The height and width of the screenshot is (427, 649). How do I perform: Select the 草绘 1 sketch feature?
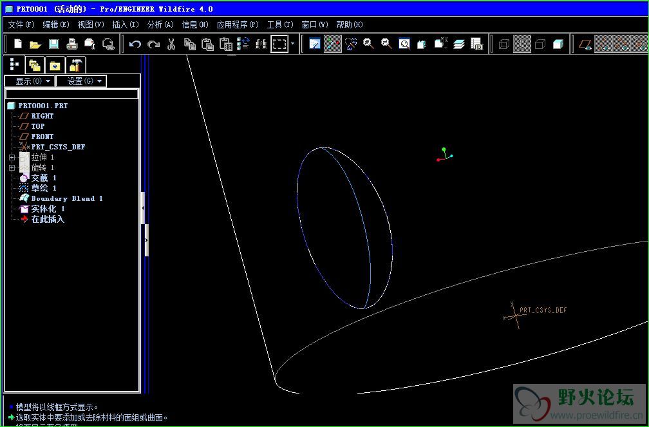(44, 189)
